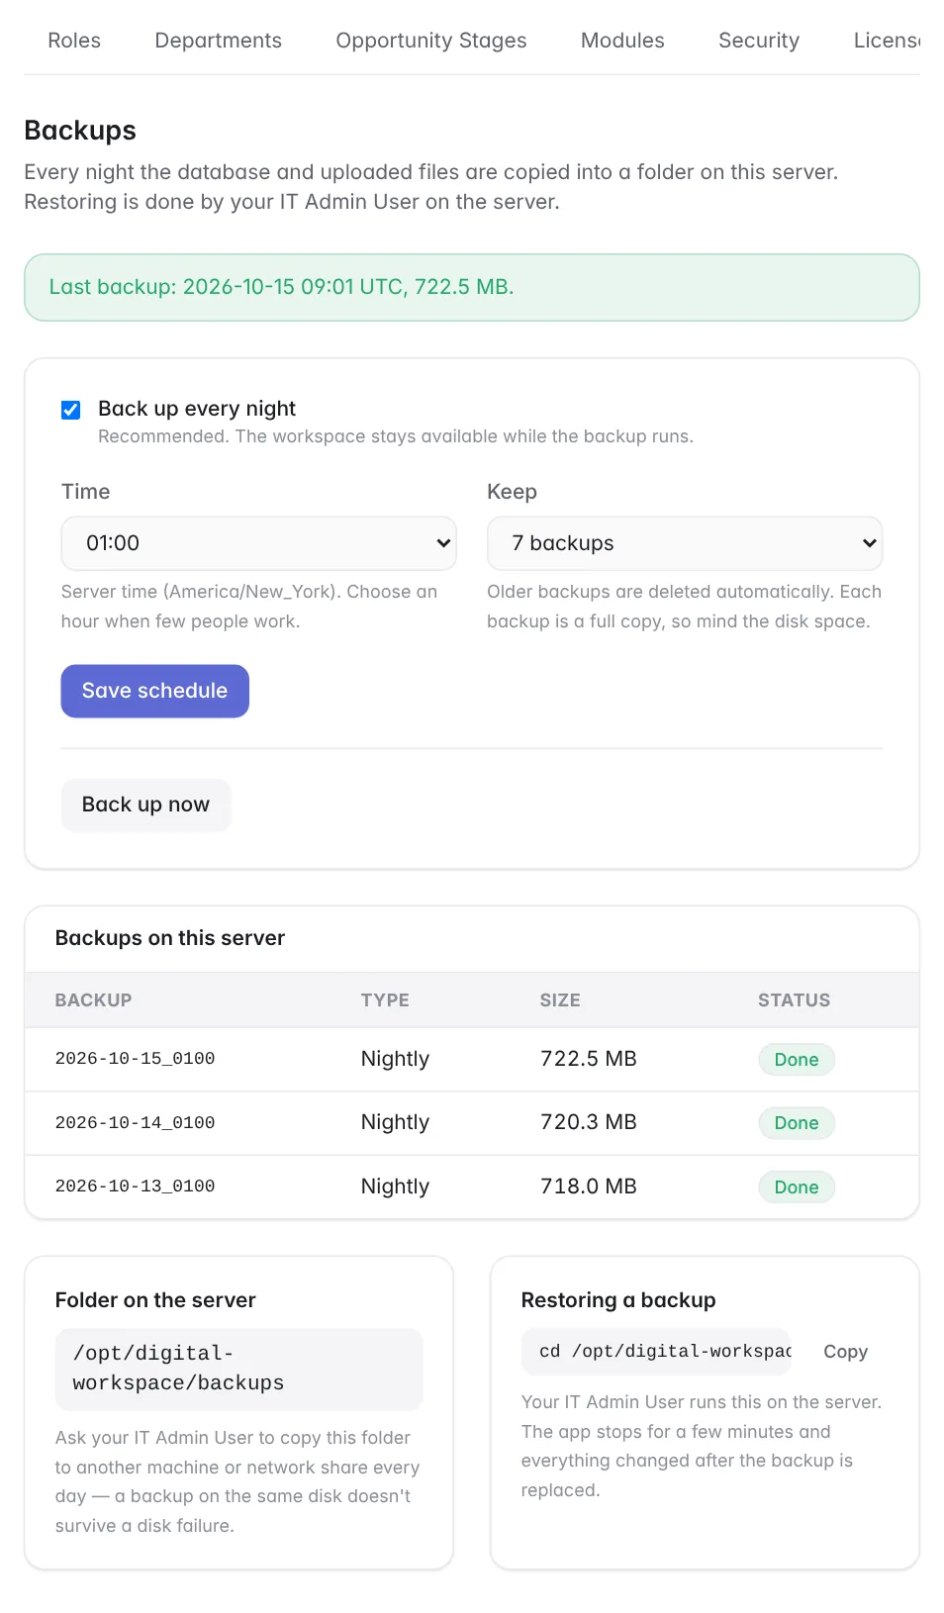This screenshot has height=1613, width=944.
Task: Switch to the Departments tab
Action: 218,41
